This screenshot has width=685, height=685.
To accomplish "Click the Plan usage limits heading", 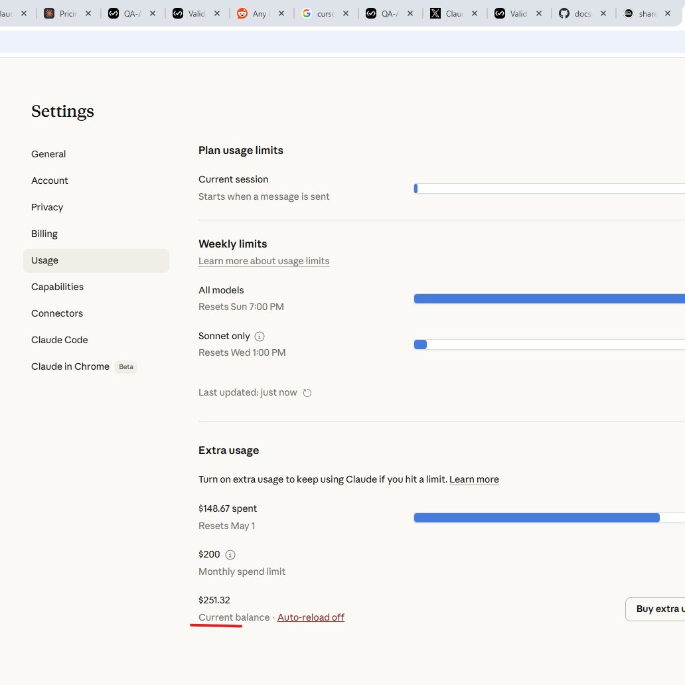I will point(241,150).
